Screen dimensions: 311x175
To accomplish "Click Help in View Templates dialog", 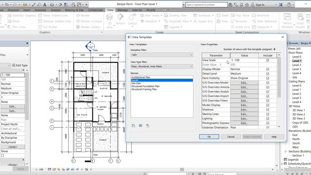I will (x=274, y=137).
